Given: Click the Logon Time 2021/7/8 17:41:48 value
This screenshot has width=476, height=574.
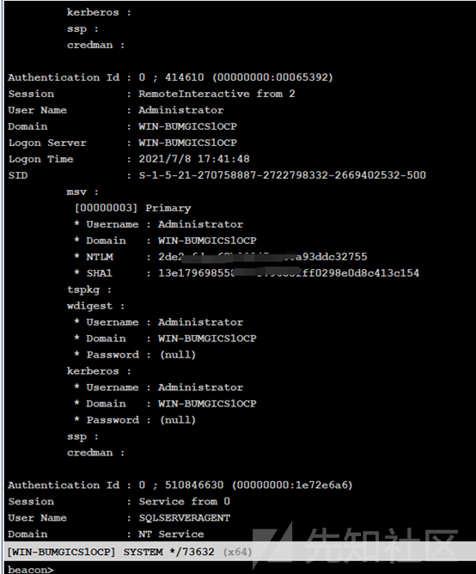Looking at the screenshot, I should pyautogui.click(x=194, y=159).
